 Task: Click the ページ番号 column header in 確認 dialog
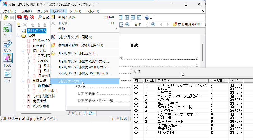coord(218,81)
